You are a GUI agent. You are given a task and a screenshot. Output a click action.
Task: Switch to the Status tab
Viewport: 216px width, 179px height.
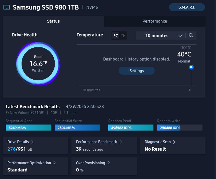click(x=53, y=21)
